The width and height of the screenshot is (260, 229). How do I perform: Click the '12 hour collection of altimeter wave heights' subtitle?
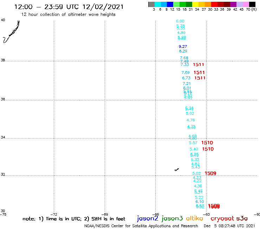coord(68,14)
